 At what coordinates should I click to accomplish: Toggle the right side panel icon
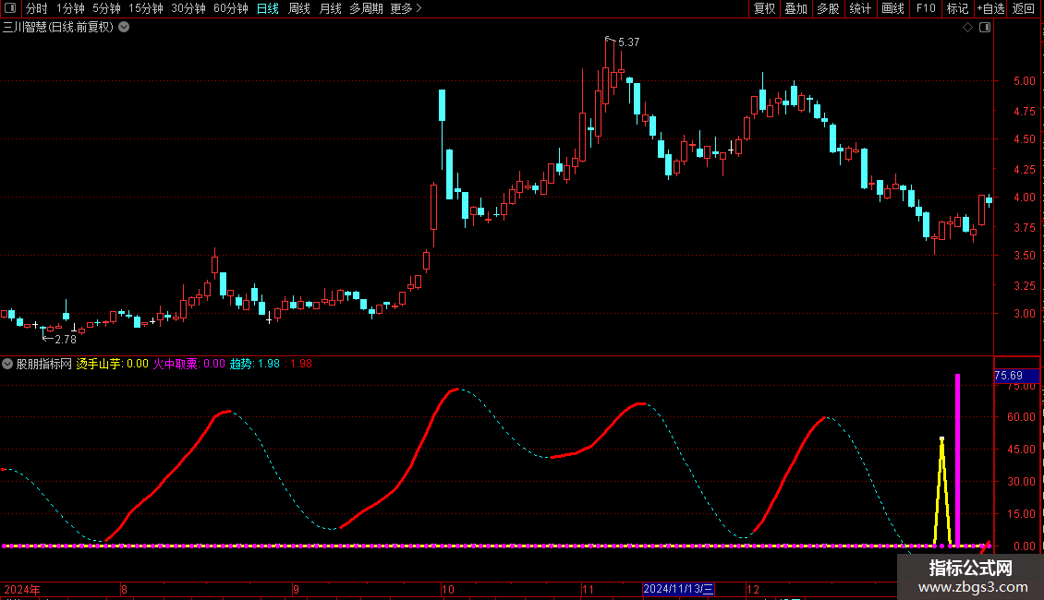coord(985,28)
